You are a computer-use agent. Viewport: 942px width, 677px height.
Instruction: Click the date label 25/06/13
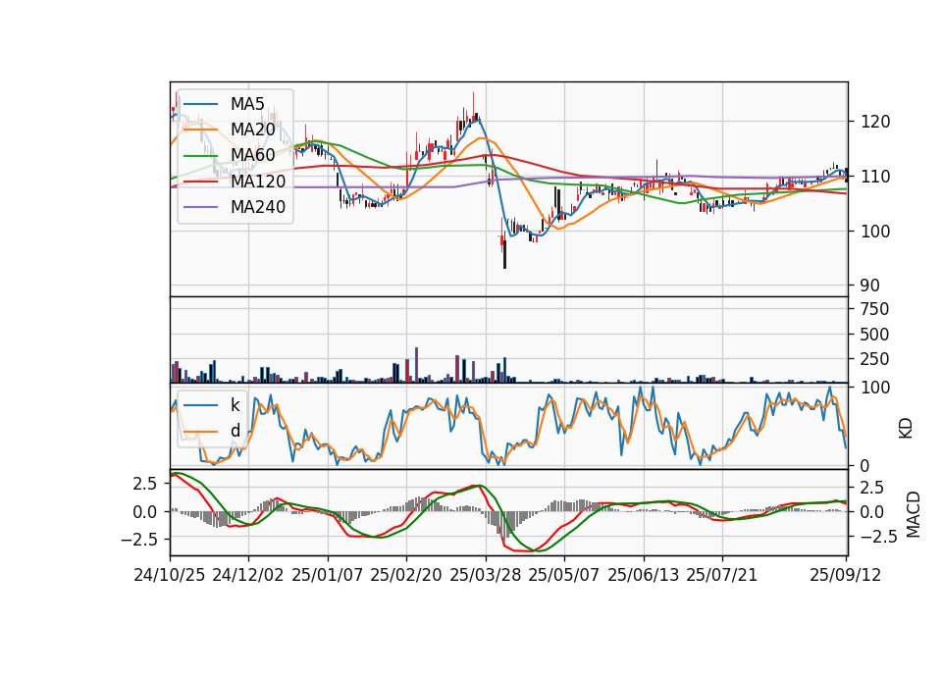tap(644, 575)
